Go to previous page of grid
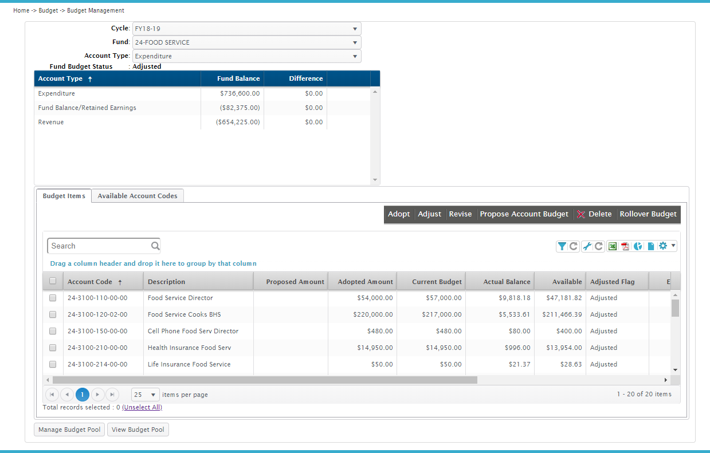The height and width of the screenshot is (453, 710). click(x=67, y=395)
